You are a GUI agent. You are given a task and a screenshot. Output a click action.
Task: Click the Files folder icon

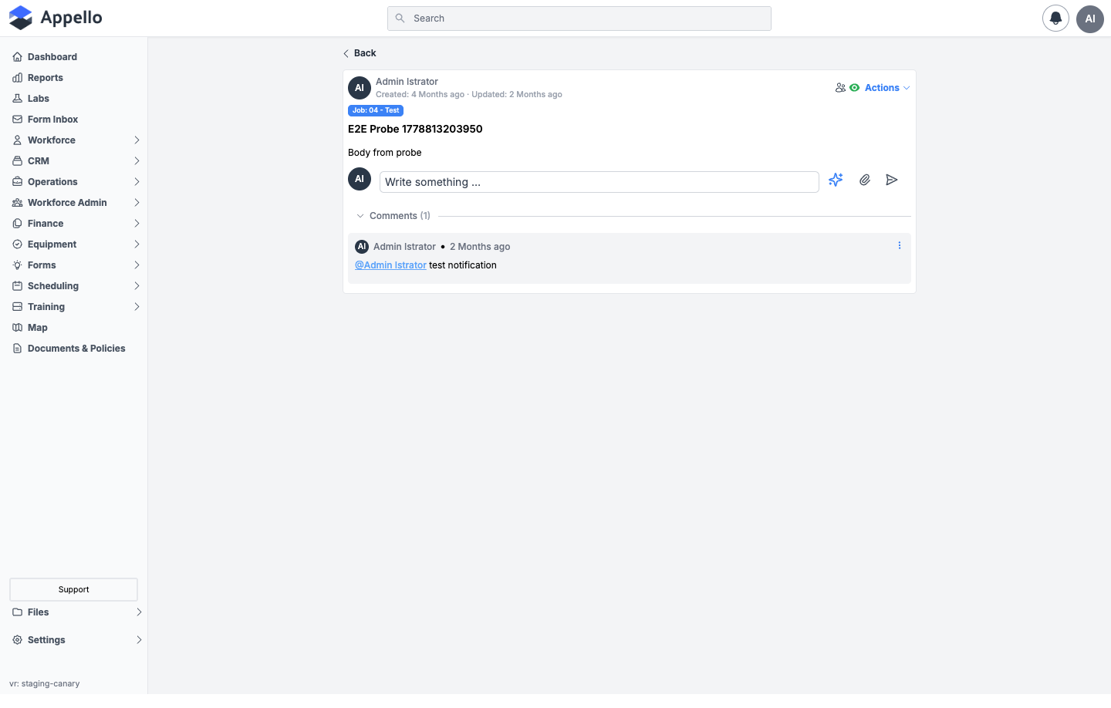coord(17,612)
